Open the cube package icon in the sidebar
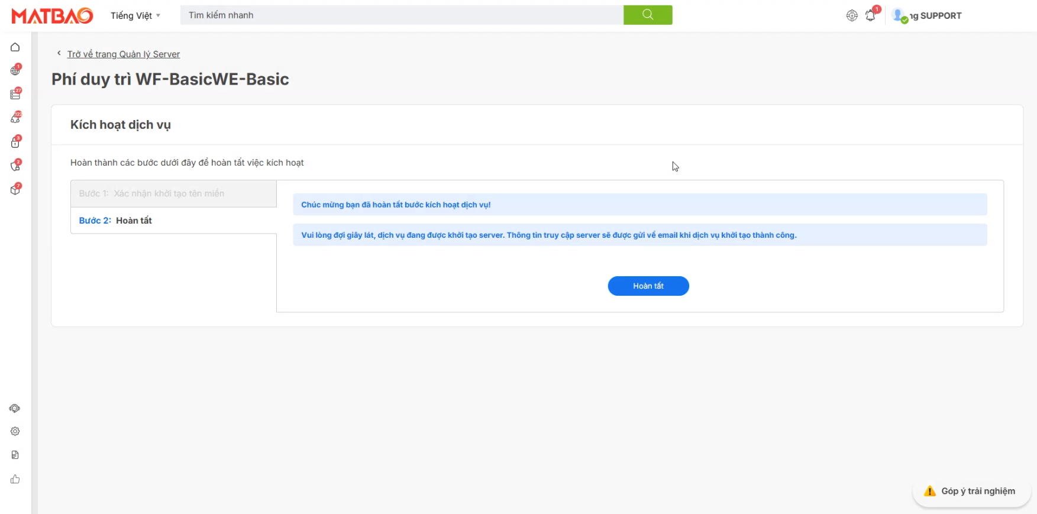The image size is (1037, 514). point(15,190)
